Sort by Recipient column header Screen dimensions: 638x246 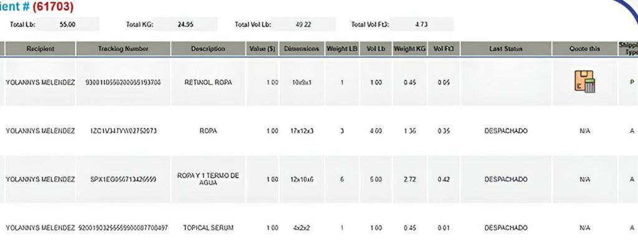click(40, 49)
